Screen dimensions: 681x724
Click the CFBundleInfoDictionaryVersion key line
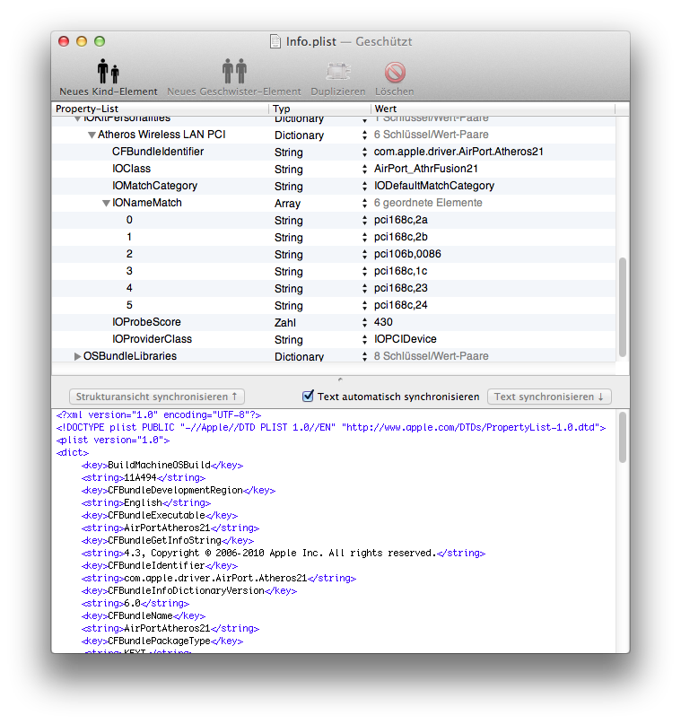tap(188, 590)
